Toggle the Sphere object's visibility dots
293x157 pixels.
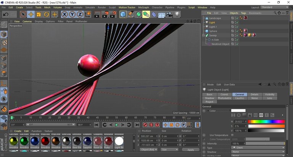235,31
